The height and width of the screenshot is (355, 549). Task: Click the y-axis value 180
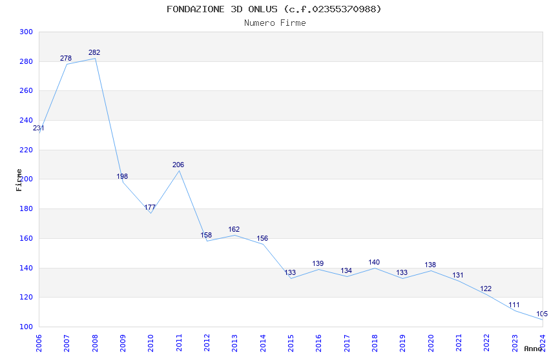26,208
